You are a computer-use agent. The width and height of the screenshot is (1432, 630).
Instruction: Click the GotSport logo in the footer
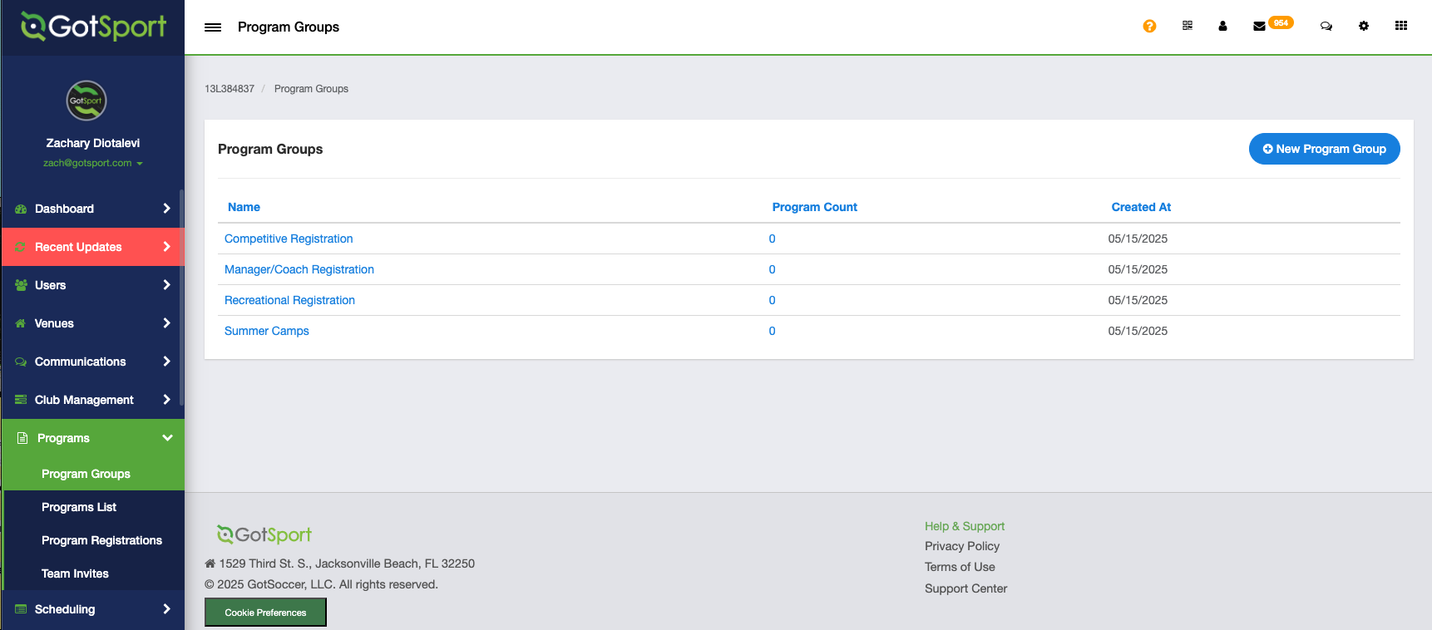(x=264, y=534)
